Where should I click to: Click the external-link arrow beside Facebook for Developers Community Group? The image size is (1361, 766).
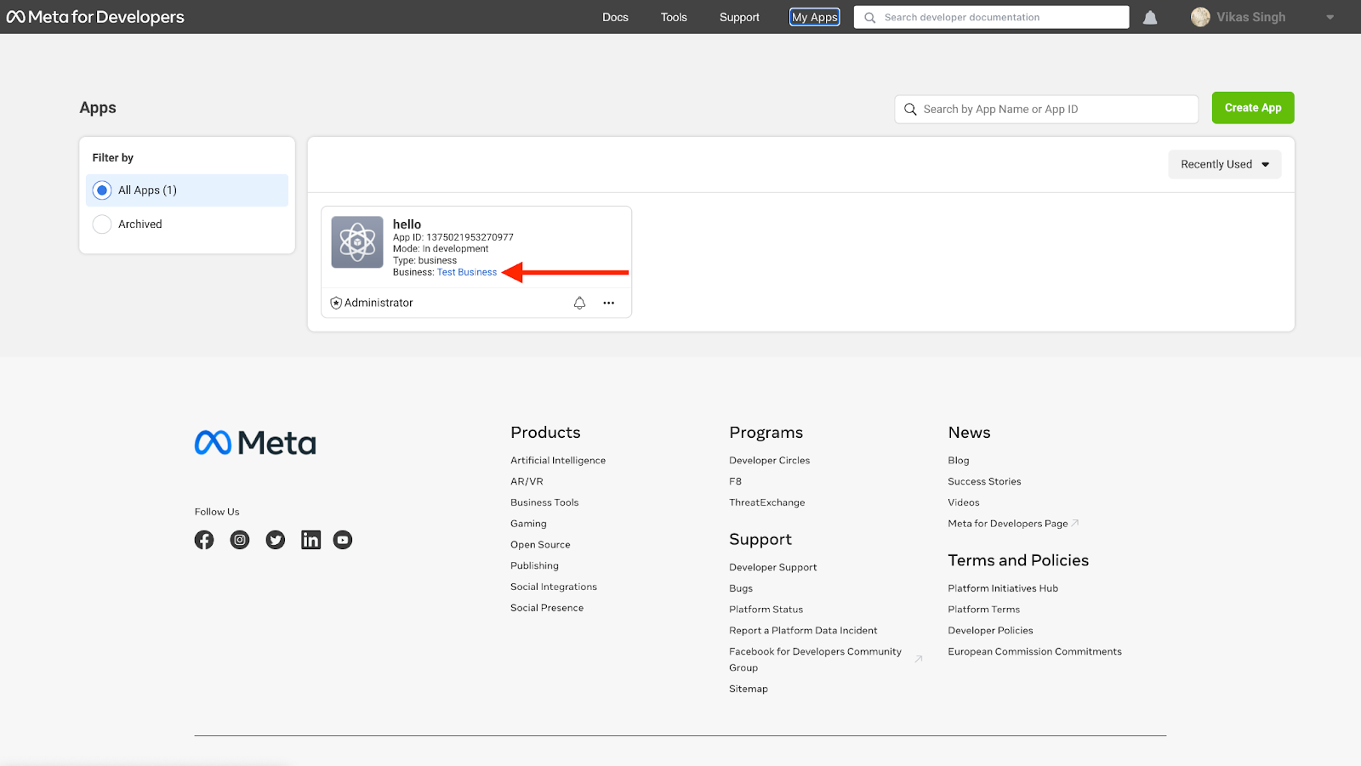pyautogui.click(x=919, y=659)
